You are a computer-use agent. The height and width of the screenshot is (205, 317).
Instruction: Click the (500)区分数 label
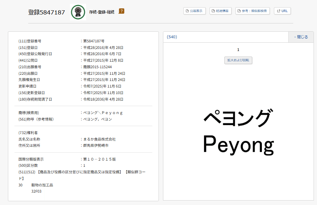28,166
